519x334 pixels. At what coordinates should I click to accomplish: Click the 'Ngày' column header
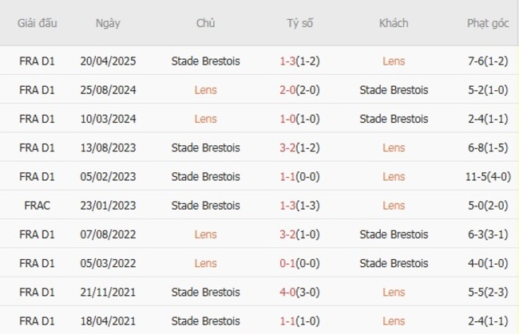point(108,23)
